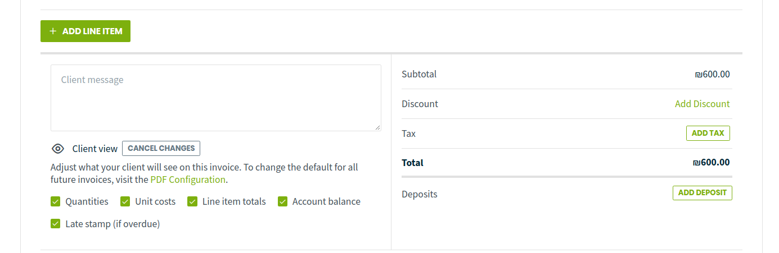Open the PDF Configuration link
The width and height of the screenshot is (779, 253).
click(x=188, y=180)
